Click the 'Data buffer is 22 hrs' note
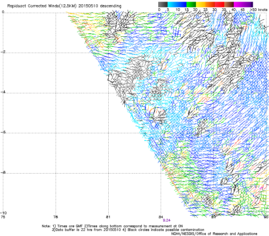Image resolution: width=269 pixels, height=236 pixels. click(x=128, y=230)
